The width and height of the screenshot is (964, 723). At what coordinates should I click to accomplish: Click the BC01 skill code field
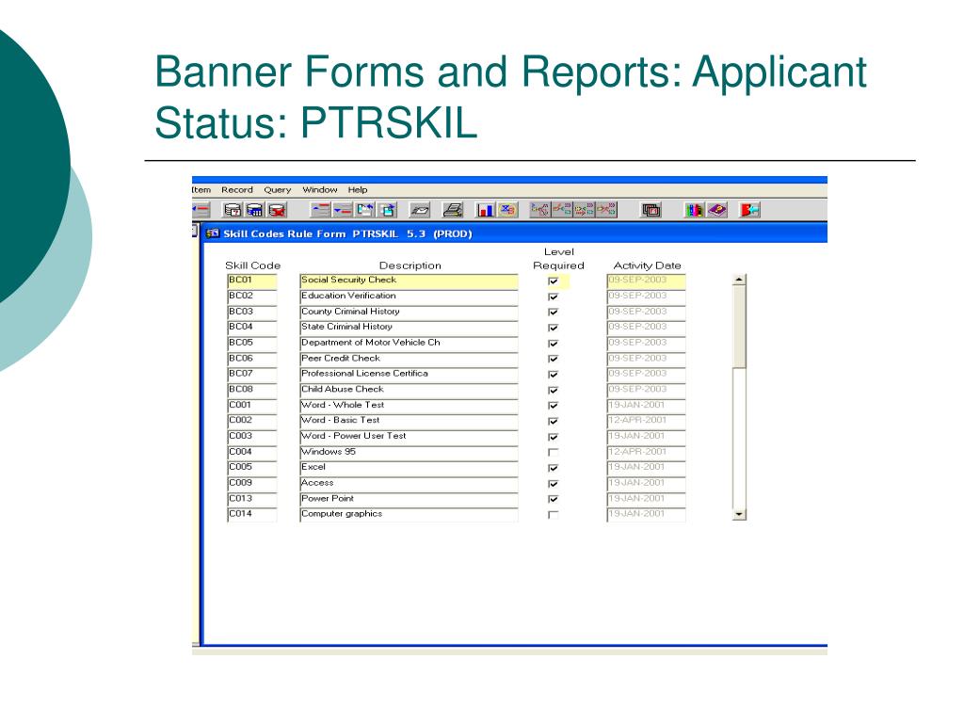pos(252,281)
